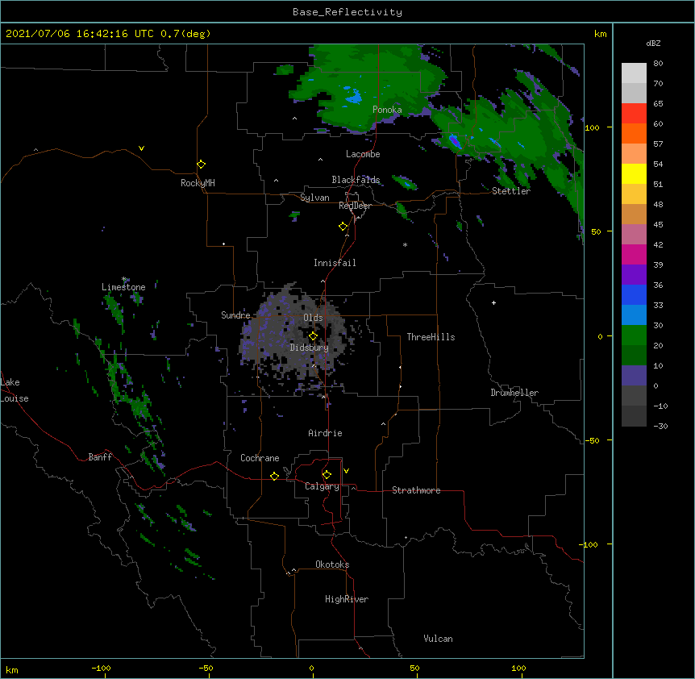Click the Base_Reflectivity title text
The width and height of the screenshot is (695, 679).
click(347, 12)
